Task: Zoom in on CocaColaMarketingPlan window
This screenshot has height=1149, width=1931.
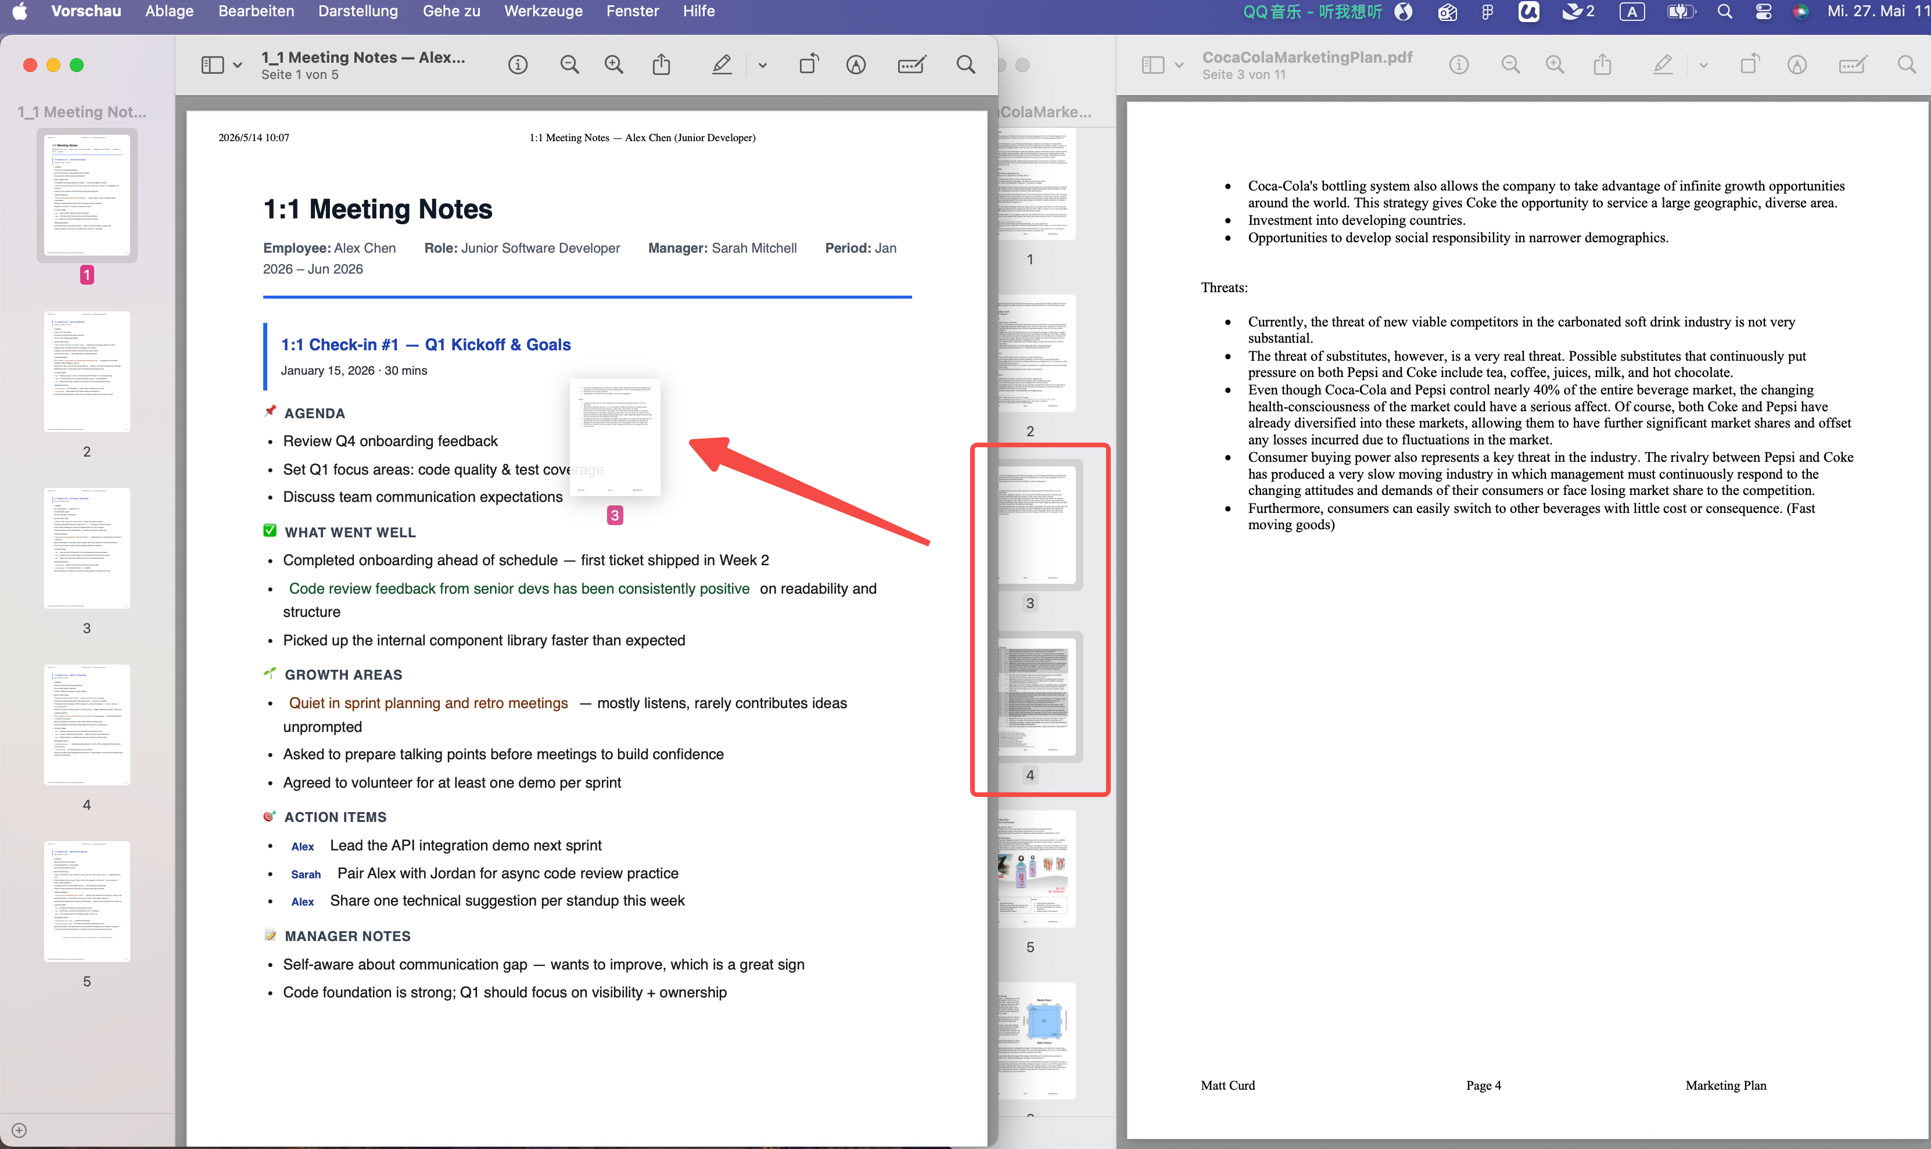Action: (x=1555, y=65)
